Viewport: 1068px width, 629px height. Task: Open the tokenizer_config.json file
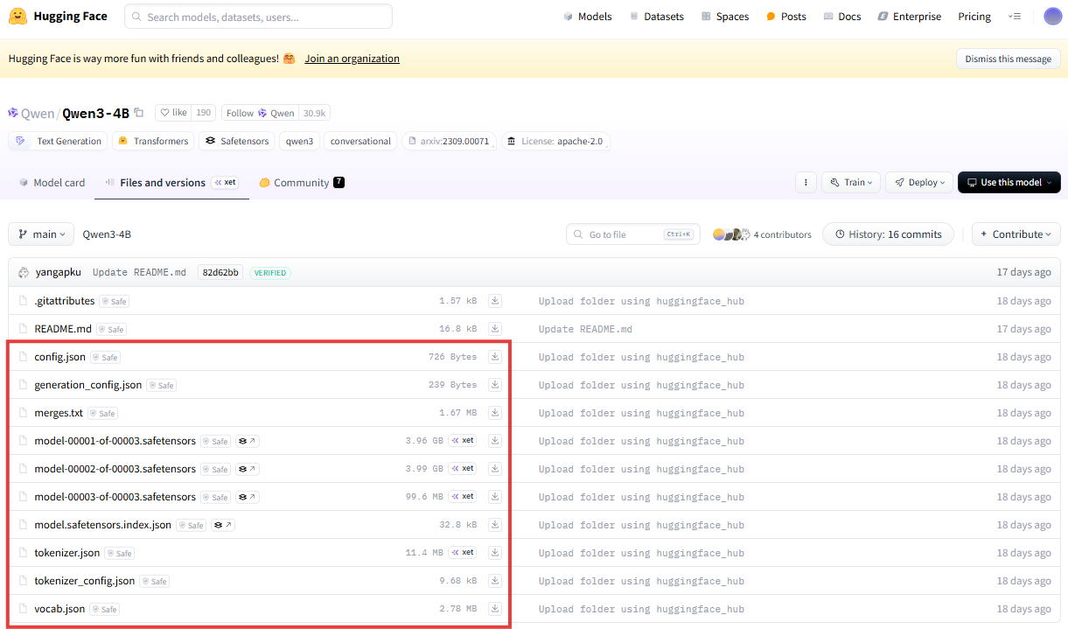point(85,581)
